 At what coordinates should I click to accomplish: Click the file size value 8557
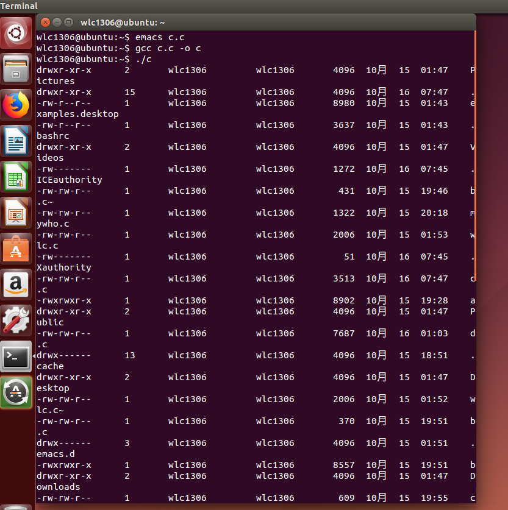coord(344,465)
